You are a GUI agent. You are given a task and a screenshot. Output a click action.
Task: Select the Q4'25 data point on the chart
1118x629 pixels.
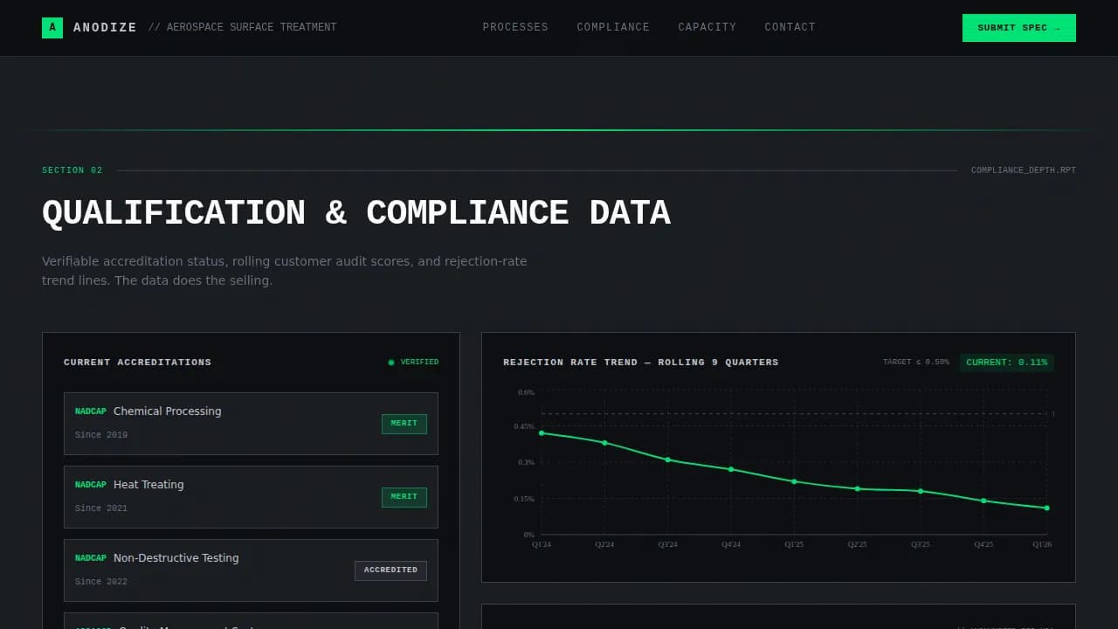[x=983, y=501]
